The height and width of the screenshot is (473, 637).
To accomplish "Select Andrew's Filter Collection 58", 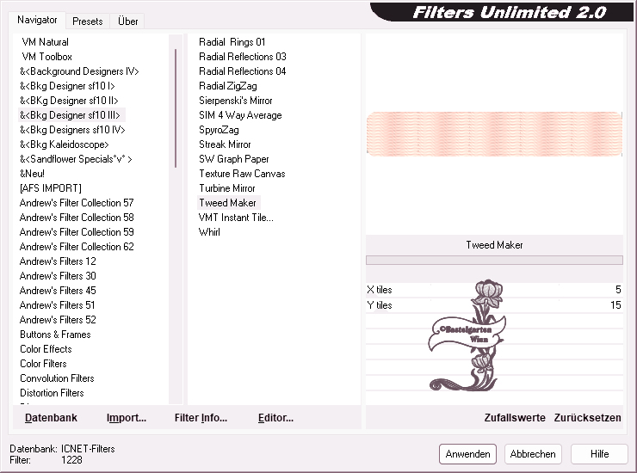I will pos(77,218).
